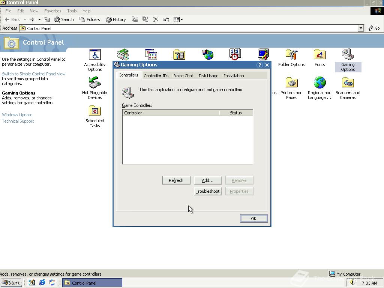Open the Folder Options icon
Screen dimensions: 384x288
pyautogui.click(x=291, y=58)
